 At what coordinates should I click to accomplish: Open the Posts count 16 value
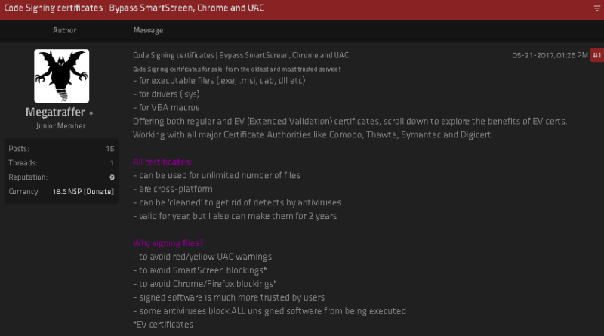pos(110,149)
